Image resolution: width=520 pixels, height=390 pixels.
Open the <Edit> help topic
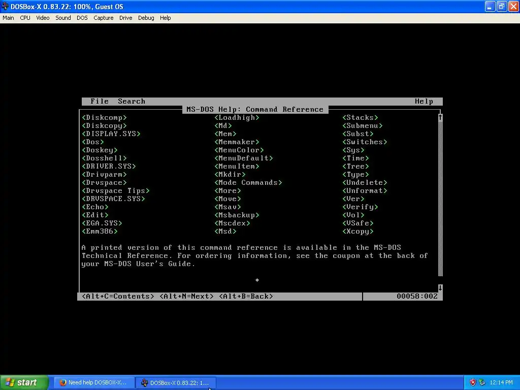coord(95,215)
